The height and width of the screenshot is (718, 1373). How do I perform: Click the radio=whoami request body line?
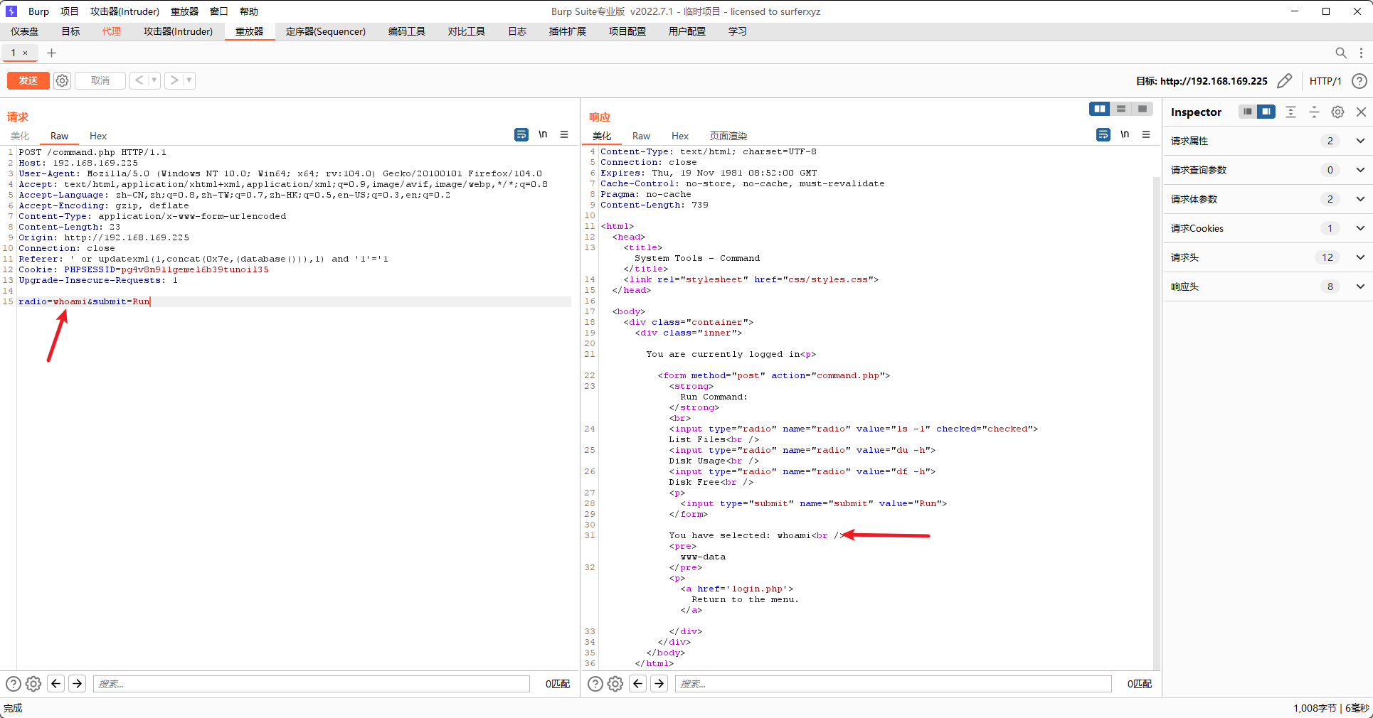point(294,301)
